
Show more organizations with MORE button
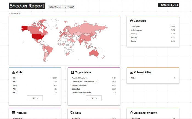tap(94, 98)
